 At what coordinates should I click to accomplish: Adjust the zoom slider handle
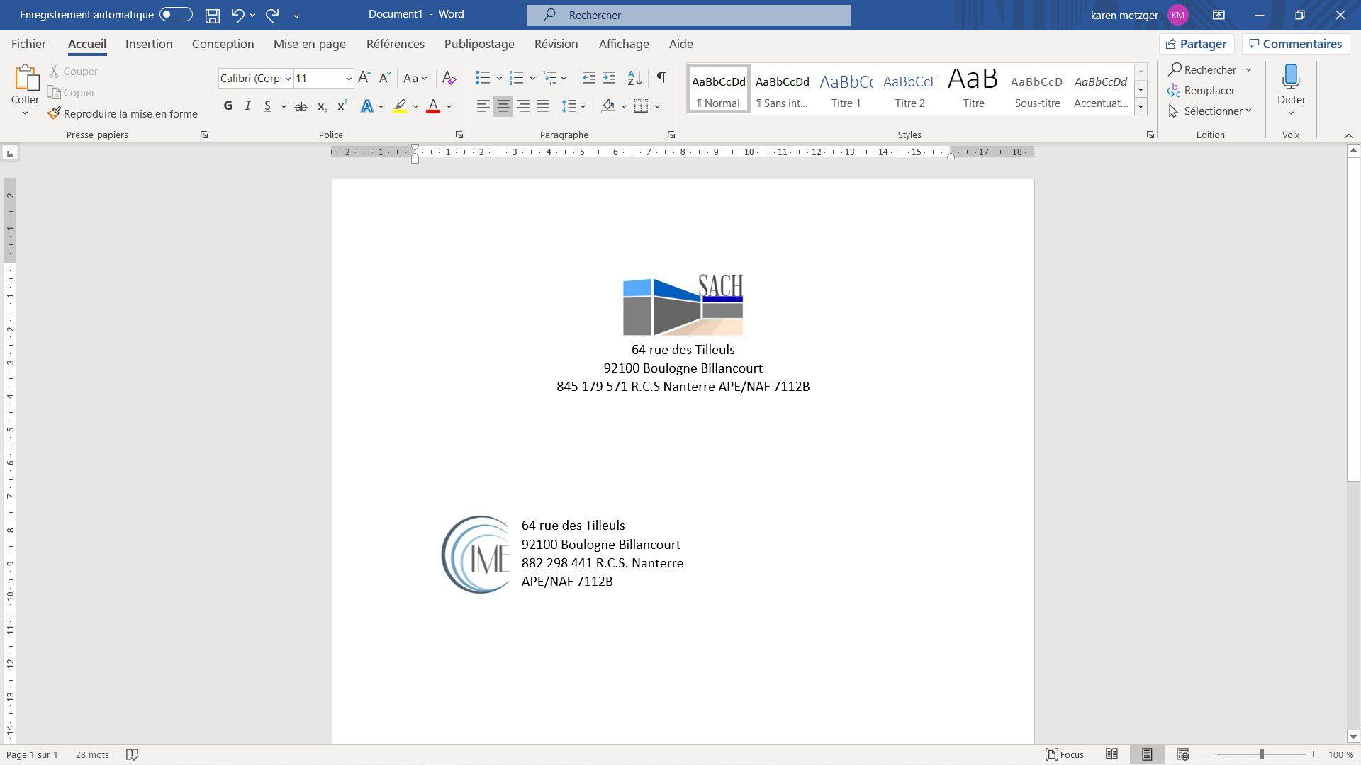pos(1262,754)
